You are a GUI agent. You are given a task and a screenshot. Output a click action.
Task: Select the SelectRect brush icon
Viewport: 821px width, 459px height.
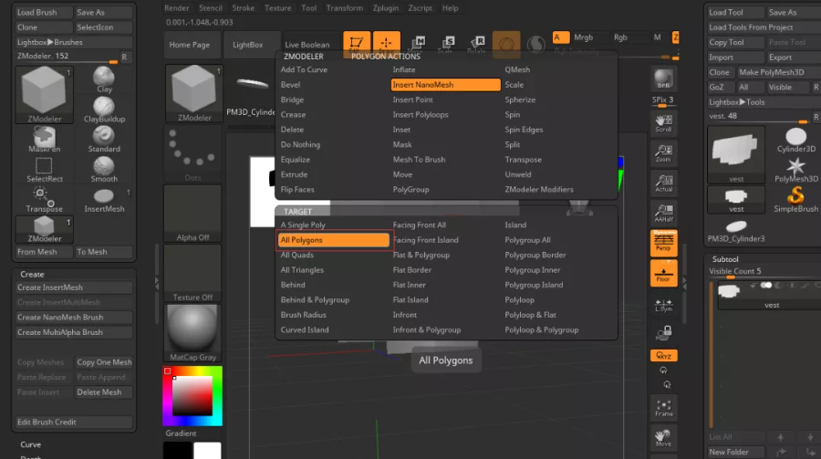44,169
